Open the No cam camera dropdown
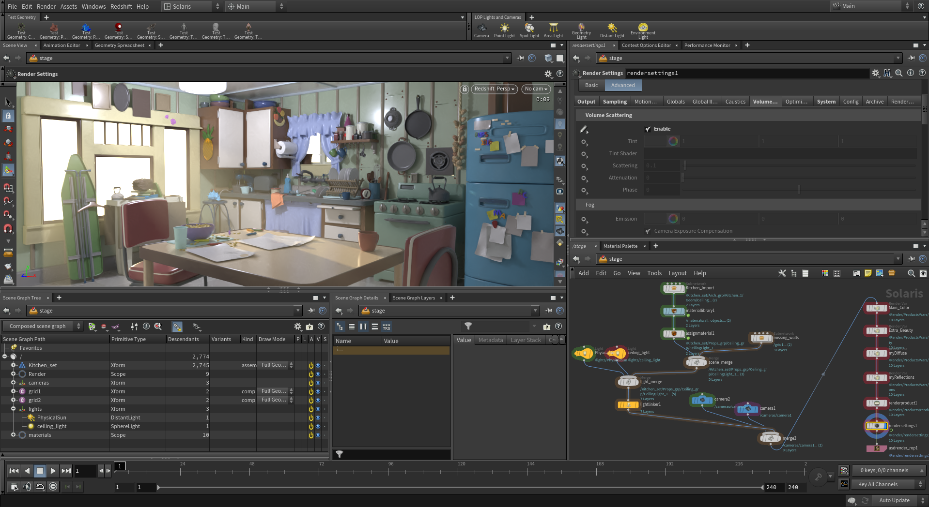Image resolution: width=929 pixels, height=507 pixels. [x=536, y=89]
